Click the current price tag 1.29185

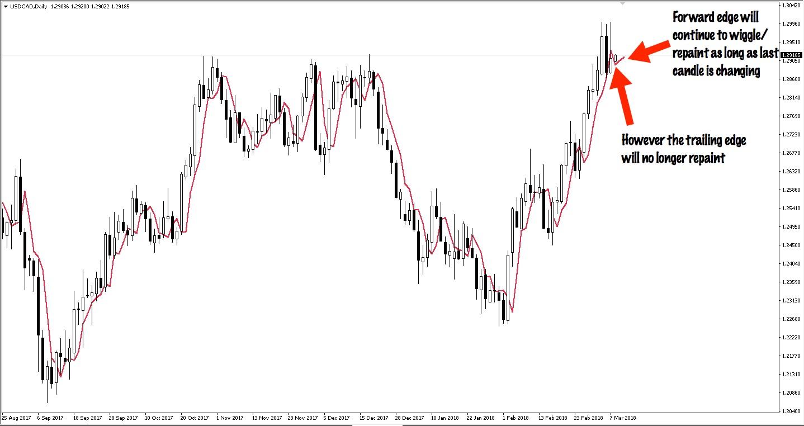(792, 55)
